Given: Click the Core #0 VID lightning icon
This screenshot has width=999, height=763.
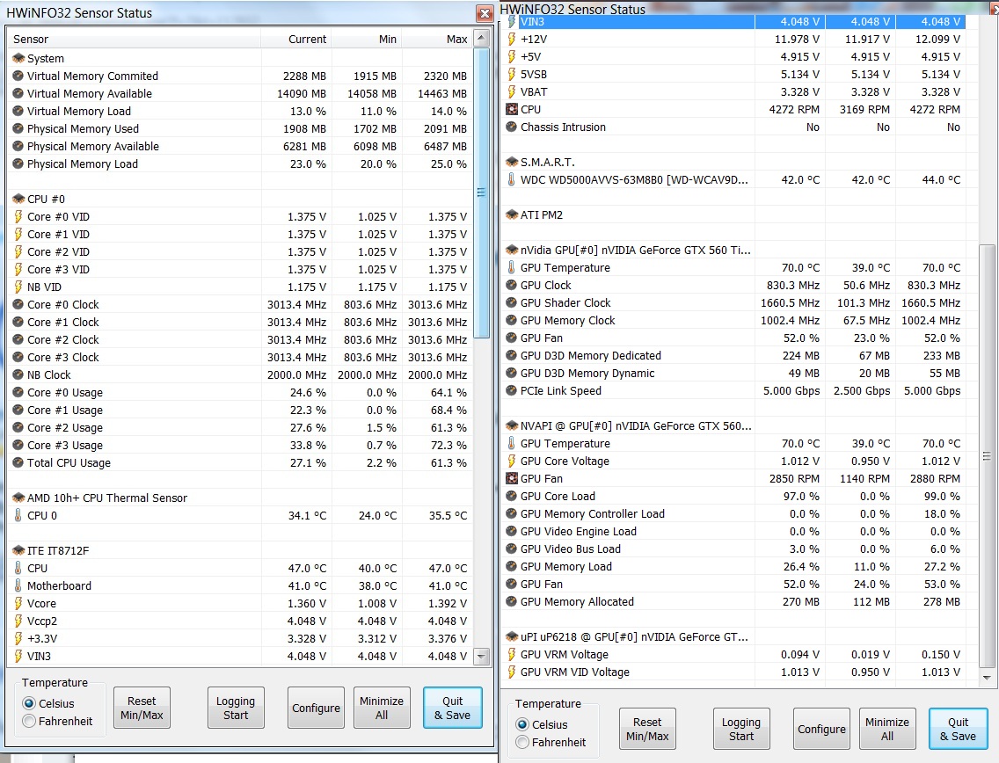Looking at the screenshot, I should [x=18, y=216].
